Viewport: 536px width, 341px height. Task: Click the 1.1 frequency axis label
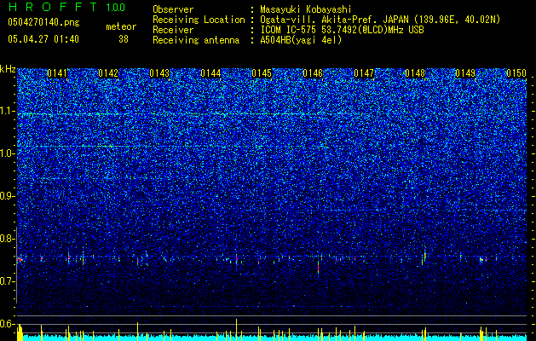[x=8, y=111]
